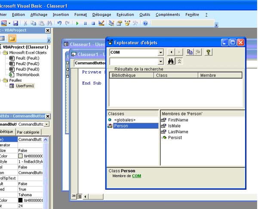
Task: Click View Definition icon in the Object Browser
Action: (x=198, y=52)
